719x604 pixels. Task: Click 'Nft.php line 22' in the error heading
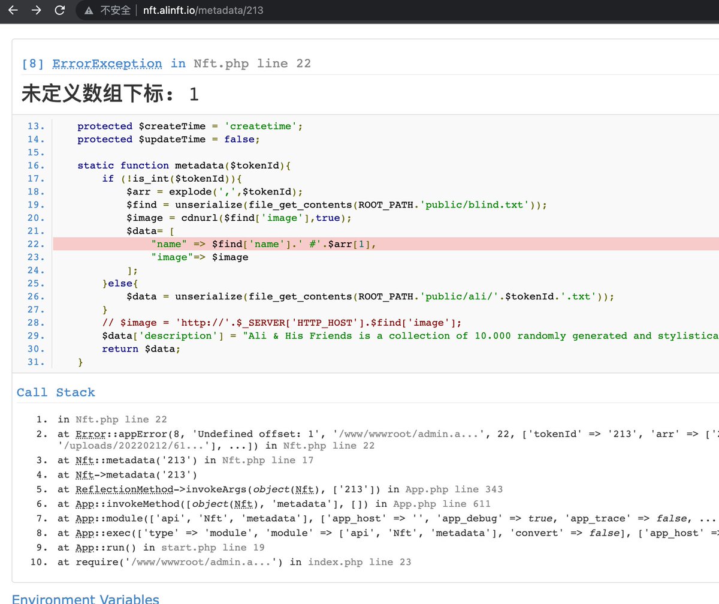click(x=252, y=64)
